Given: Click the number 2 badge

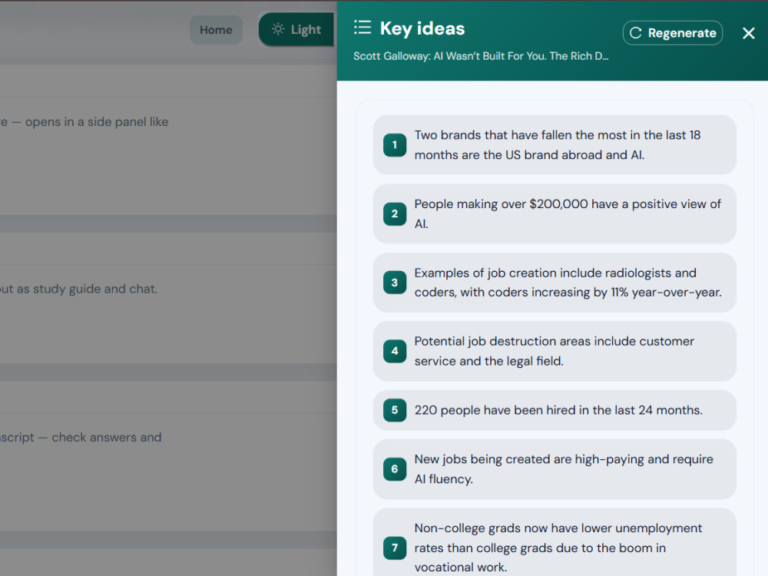Looking at the screenshot, I should coord(395,214).
